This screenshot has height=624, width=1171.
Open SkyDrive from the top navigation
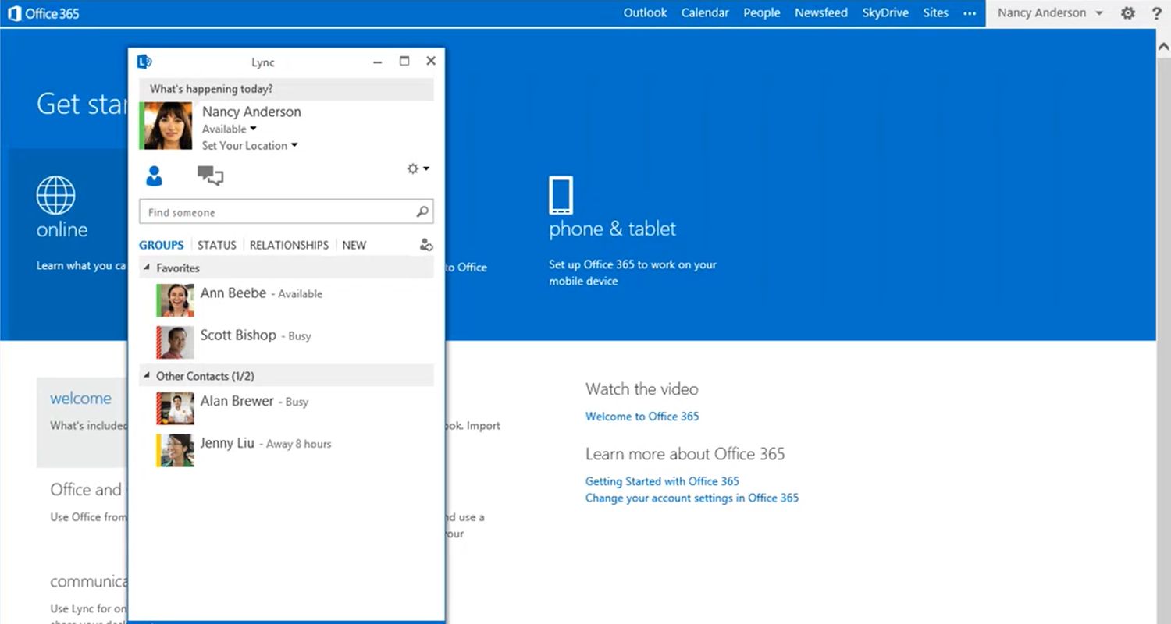coord(885,12)
